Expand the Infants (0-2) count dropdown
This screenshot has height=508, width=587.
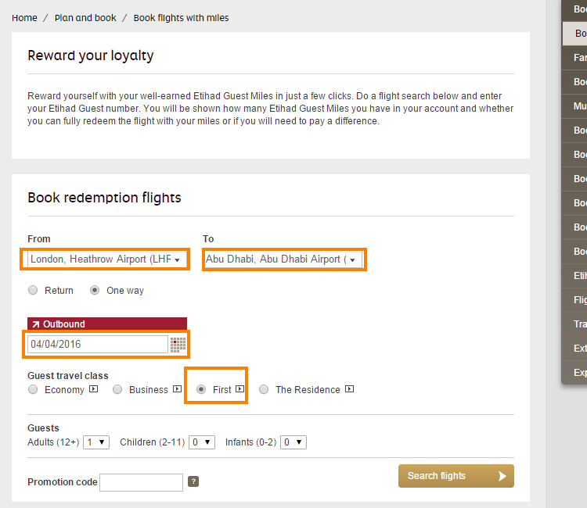pyautogui.click(x=293, y=442)
